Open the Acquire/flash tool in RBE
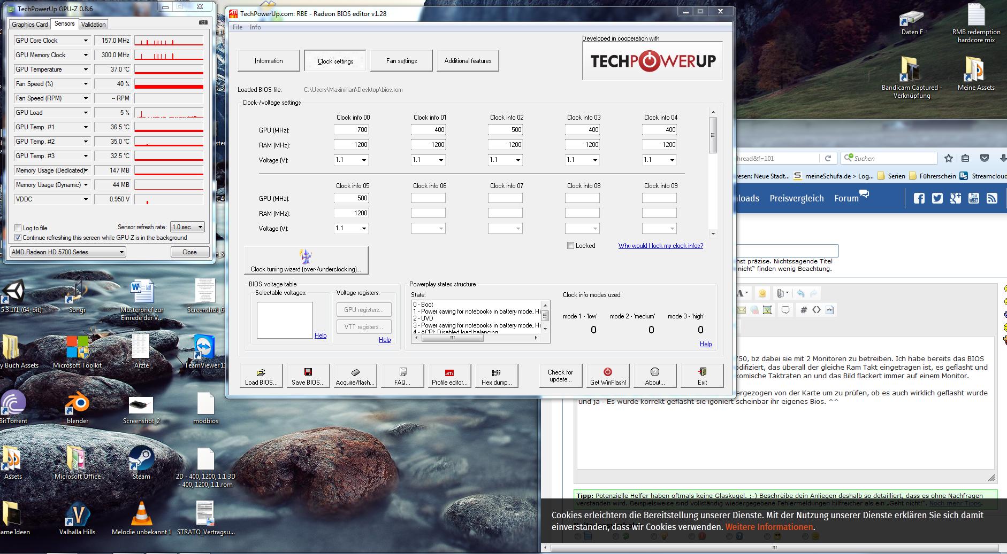Screen dimensions: 1007x554 (x=355, y=376)
